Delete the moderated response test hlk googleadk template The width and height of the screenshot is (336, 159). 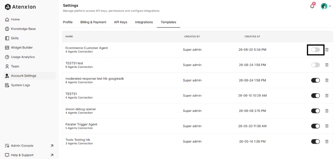327,80
